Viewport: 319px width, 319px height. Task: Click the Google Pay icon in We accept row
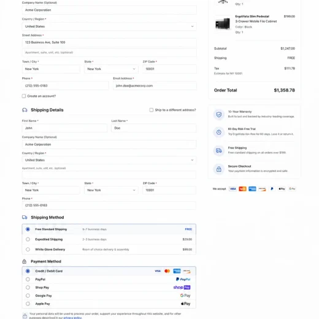point(292,189)
